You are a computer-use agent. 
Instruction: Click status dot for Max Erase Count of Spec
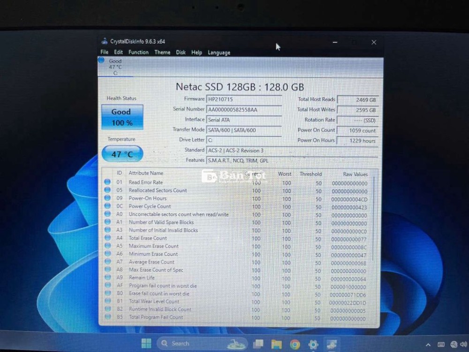pyautogui.click(x=107, y=269)
